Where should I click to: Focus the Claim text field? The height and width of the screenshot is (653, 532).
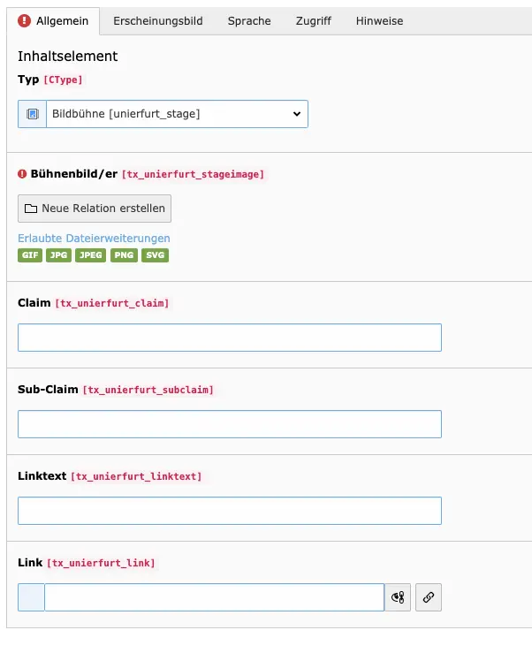229,338
